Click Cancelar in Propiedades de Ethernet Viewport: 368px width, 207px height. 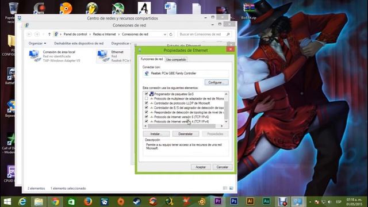point(223,167)
